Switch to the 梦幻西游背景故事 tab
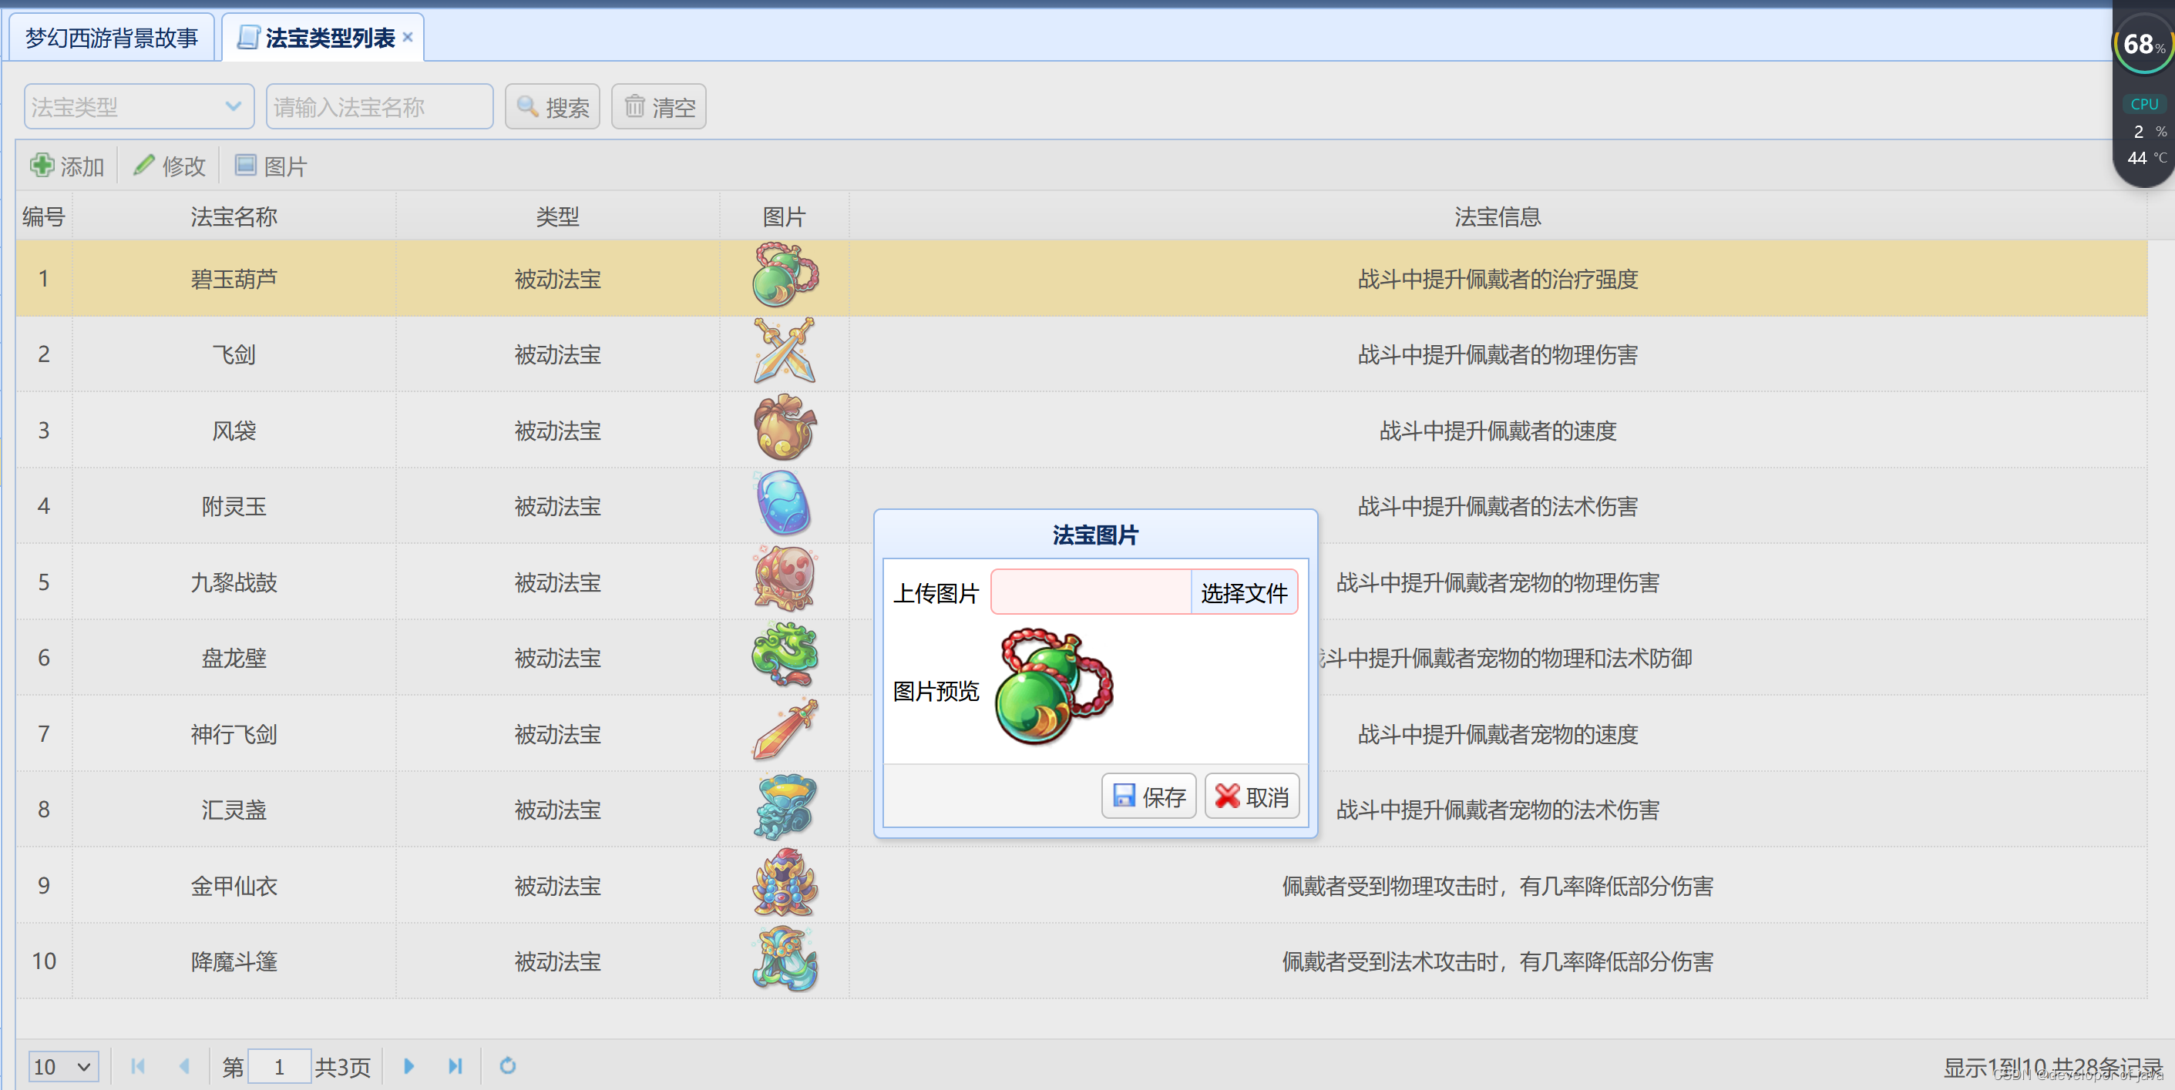The image size is (2175, 1090). click(109, 36)
